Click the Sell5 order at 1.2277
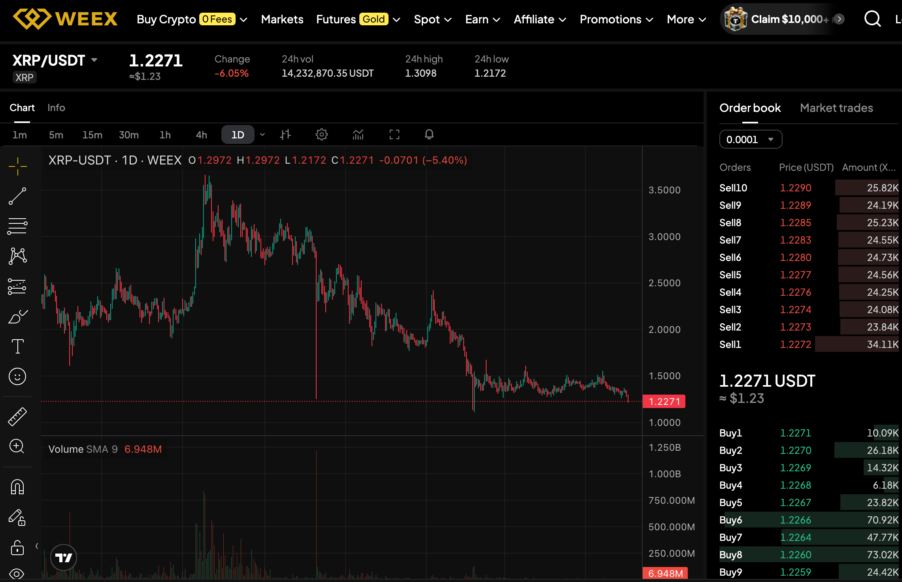 (809, 275)
